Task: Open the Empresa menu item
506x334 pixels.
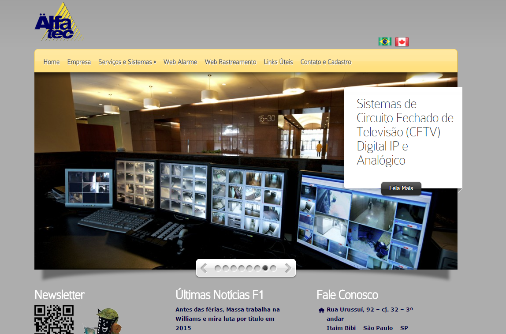Action: 79,62
